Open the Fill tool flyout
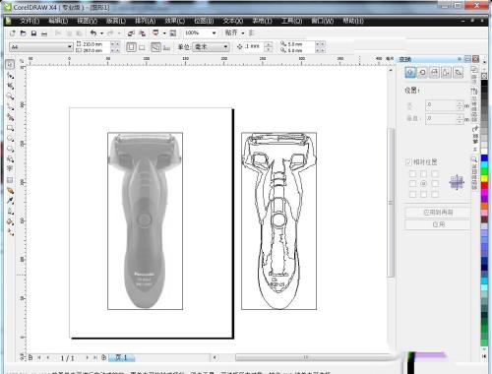This screenshot has width=492, height=374. 10,221
